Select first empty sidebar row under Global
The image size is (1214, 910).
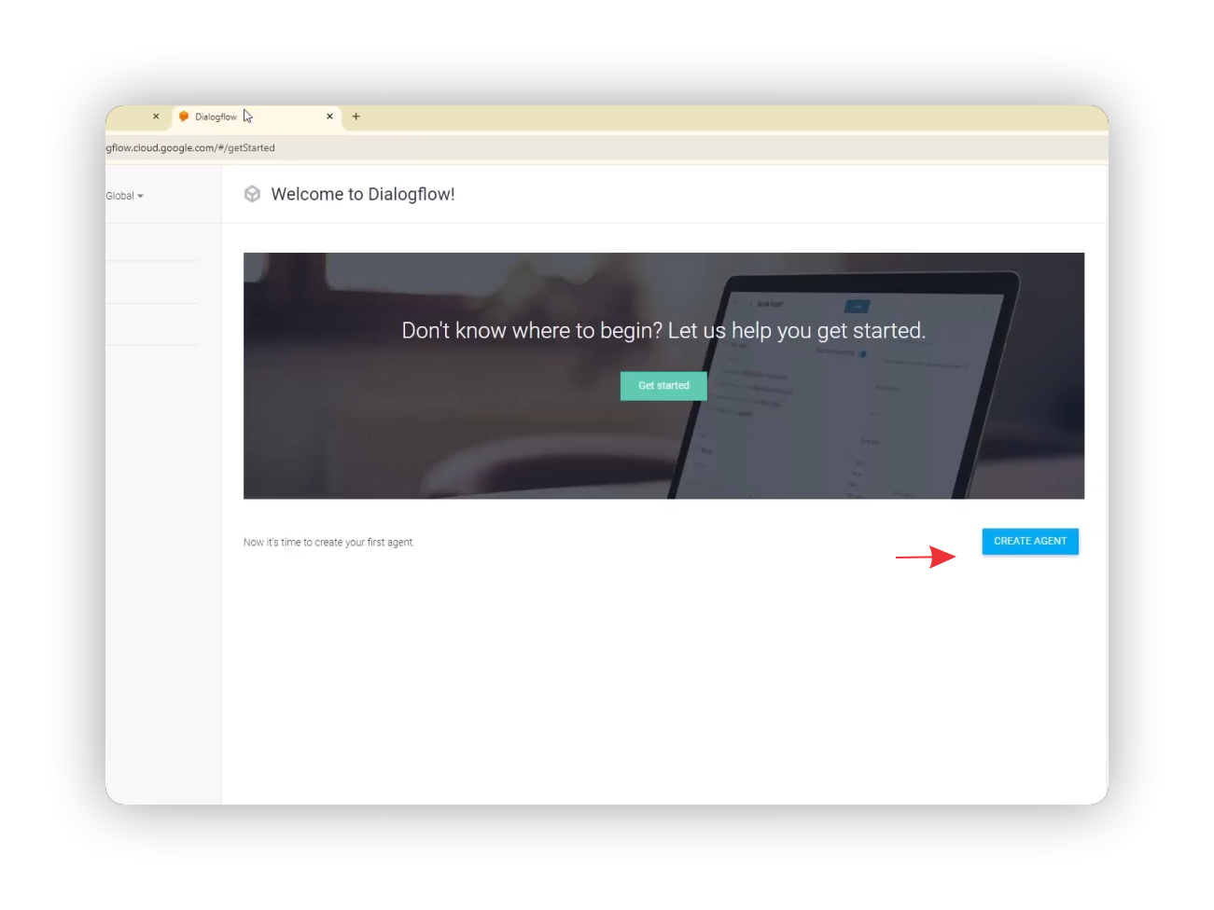[x=152, y=242]
